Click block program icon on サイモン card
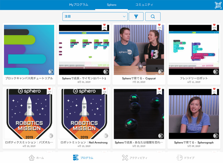223x163 pixels. (x=106, y=72)
